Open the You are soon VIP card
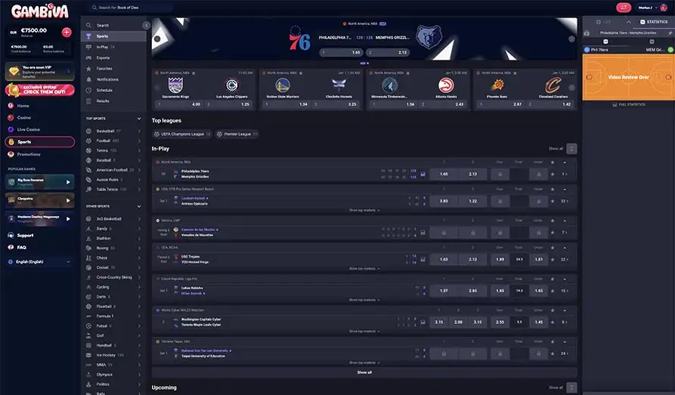The image size is (675, 395). 39,72
